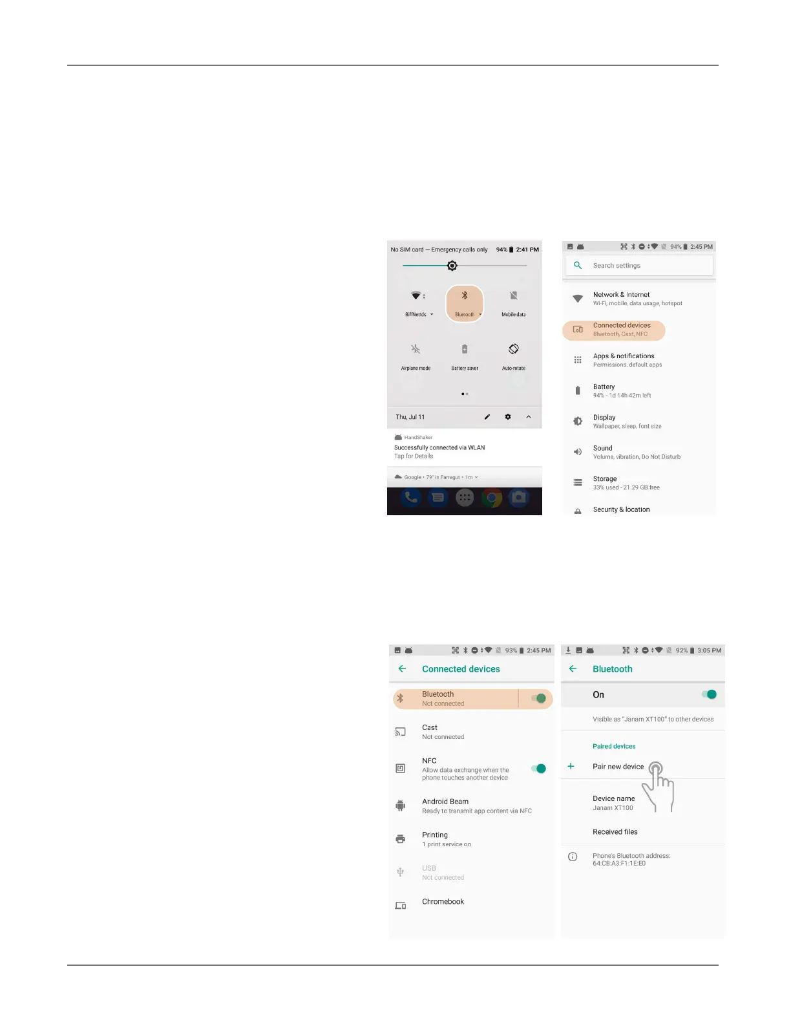Image resolution: width=791 pixels, height=1024 pixels.
Task: Tap the Bluetooth quick settings tile
Action: (465, 303)
